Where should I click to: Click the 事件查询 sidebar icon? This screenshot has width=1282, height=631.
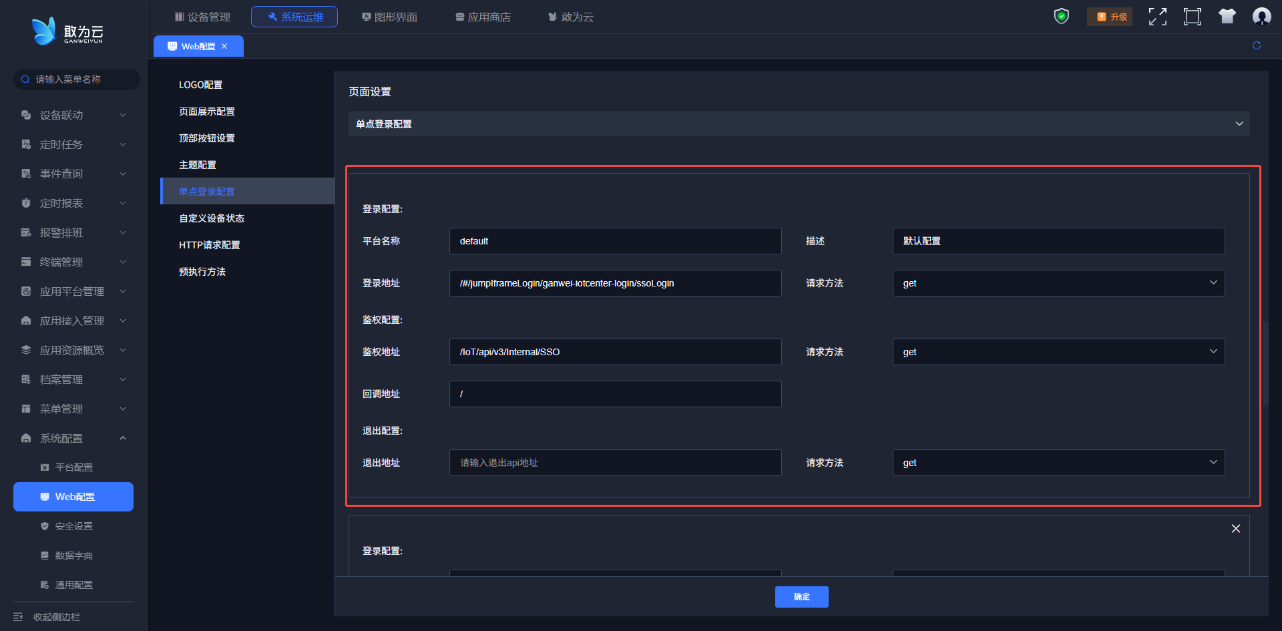[x=26, y=174]
